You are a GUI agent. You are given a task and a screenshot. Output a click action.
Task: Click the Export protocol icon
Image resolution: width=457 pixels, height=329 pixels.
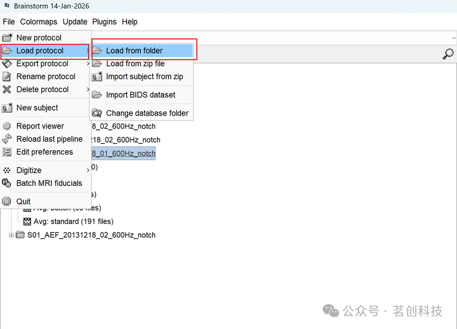7,63
